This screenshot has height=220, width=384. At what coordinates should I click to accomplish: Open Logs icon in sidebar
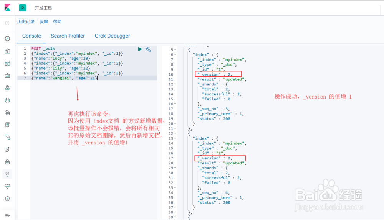tap(7, 125)
